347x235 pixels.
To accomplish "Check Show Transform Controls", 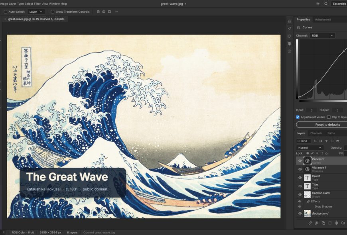I will tap(52, 12).
